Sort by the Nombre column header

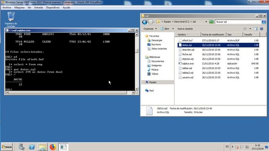click(x=188, y=34)
